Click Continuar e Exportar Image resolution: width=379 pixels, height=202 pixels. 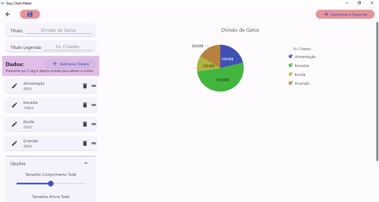[x=345, y=14]
